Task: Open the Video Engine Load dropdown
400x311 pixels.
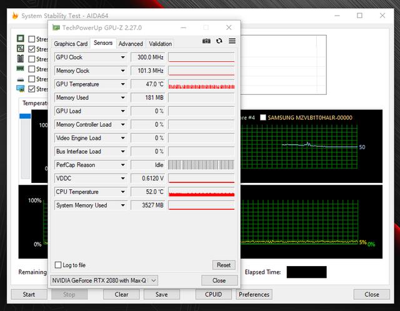Action: point(123,138)
